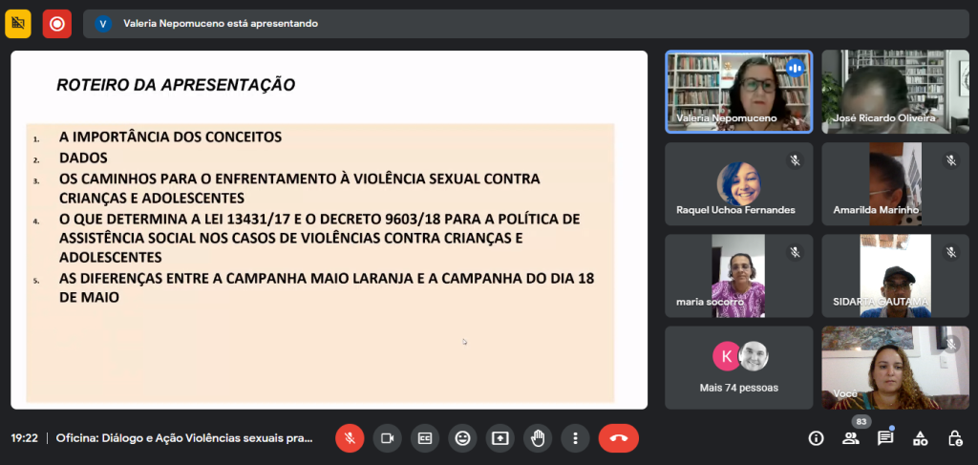Click the meeting title 'Oficina: Diálogo e Ação'
Image resolution: width=978 pixels, height=465 pixels.
point(184,438)
